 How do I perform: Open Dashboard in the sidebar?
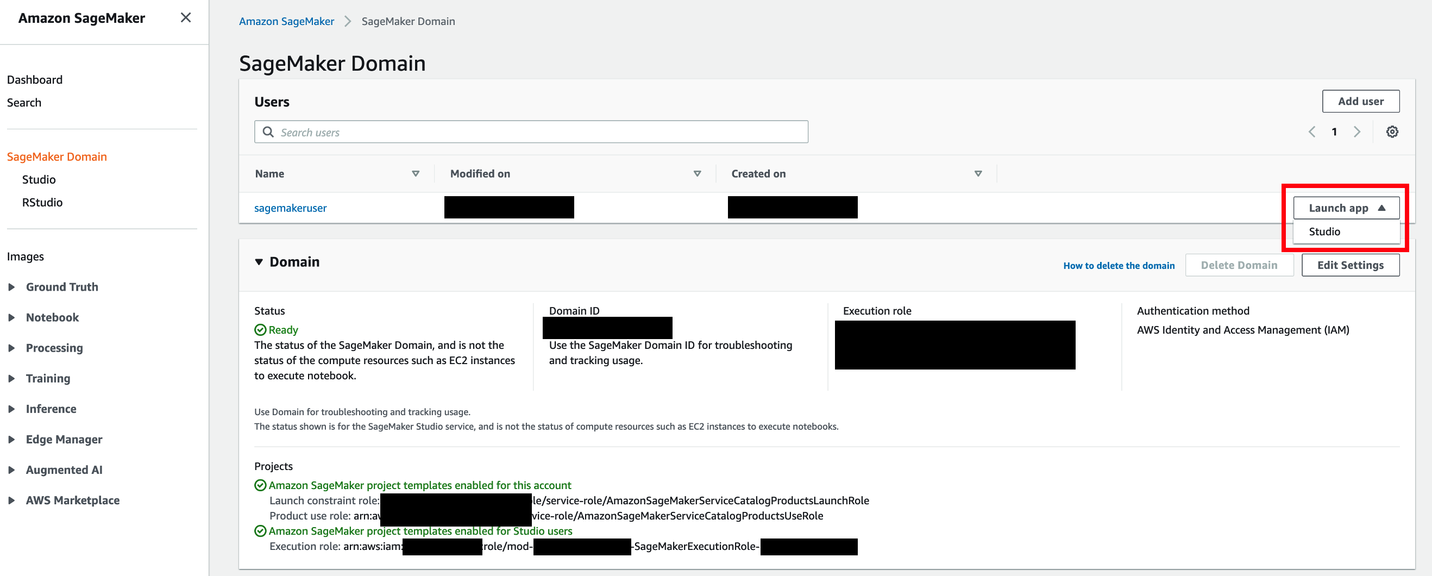coord(34,79)
